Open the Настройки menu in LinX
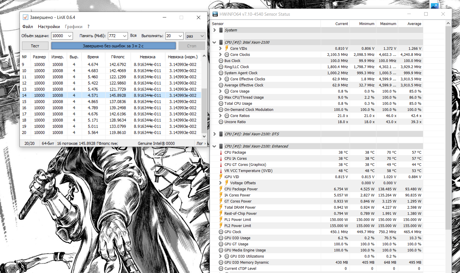460x273 pixels. [49, 26]
